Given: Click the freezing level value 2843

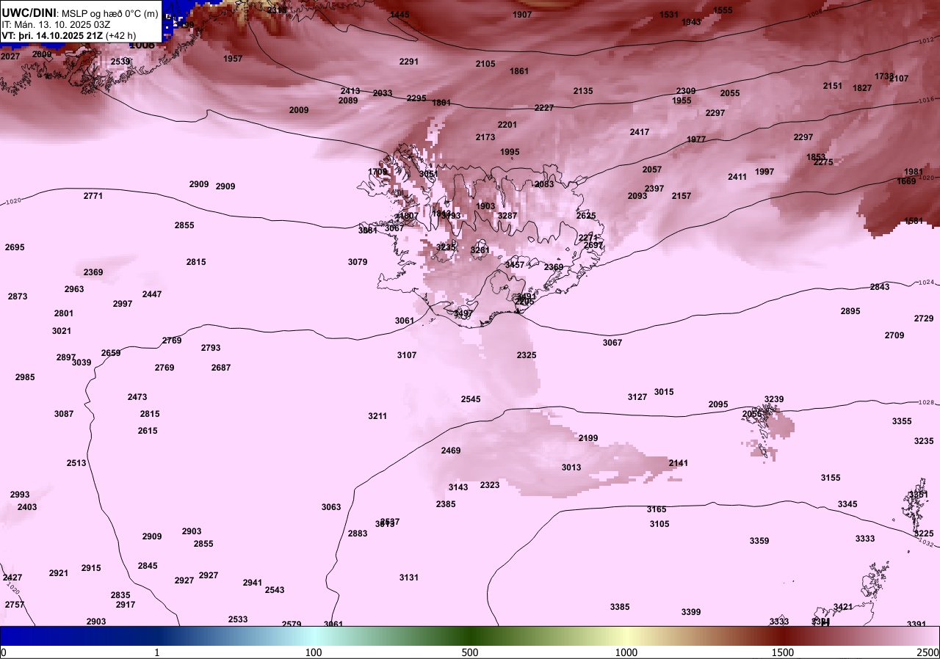Looking at the screenshot, I should click(x=880, y=287).
